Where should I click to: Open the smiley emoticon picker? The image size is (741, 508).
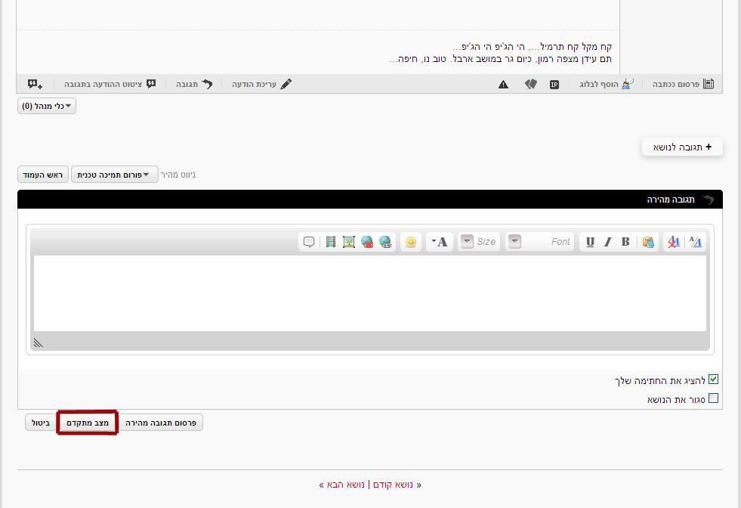tap(411, 242)
